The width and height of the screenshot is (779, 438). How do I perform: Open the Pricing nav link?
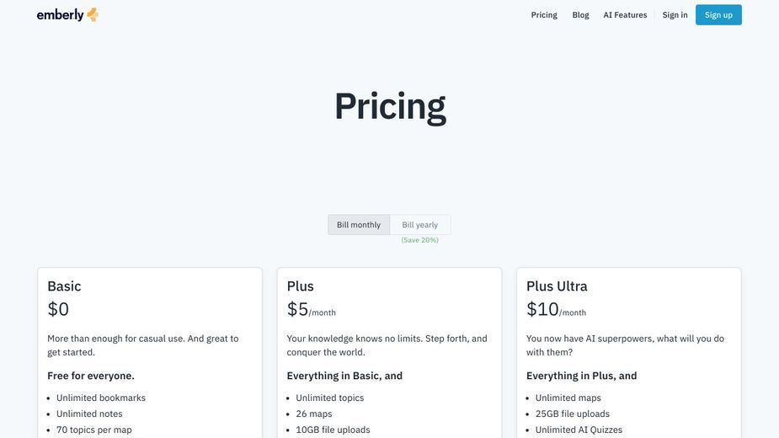(x=544, y=15)
